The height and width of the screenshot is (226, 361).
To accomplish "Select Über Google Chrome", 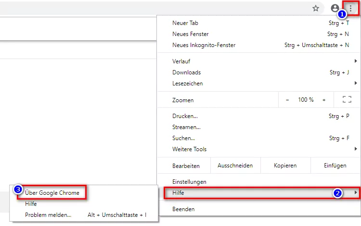I will coord(52,193).
